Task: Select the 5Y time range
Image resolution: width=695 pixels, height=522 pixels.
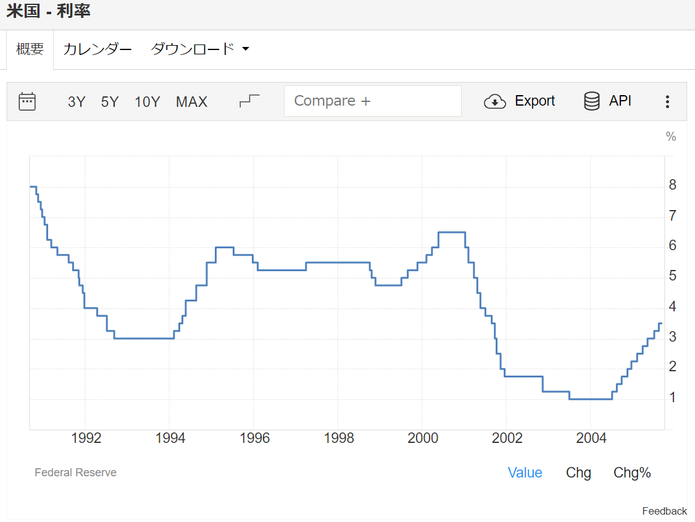Action: 110,102
